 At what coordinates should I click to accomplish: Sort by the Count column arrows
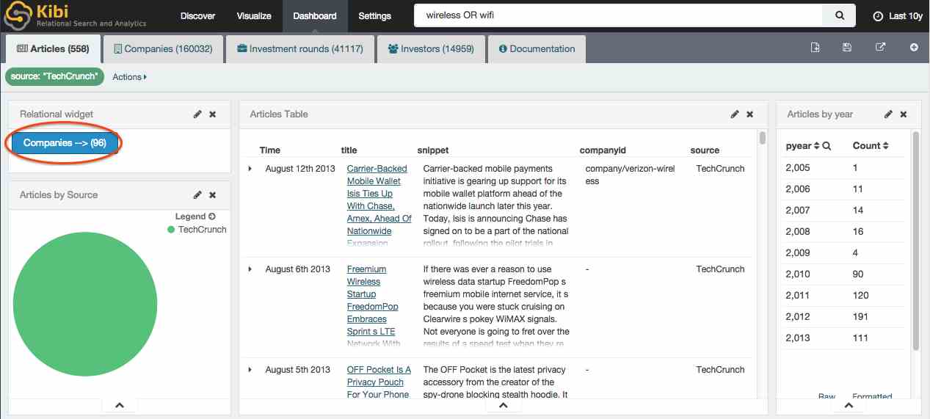(x=885, y=146)
